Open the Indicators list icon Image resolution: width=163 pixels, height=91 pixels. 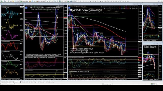tap(68, 1)
